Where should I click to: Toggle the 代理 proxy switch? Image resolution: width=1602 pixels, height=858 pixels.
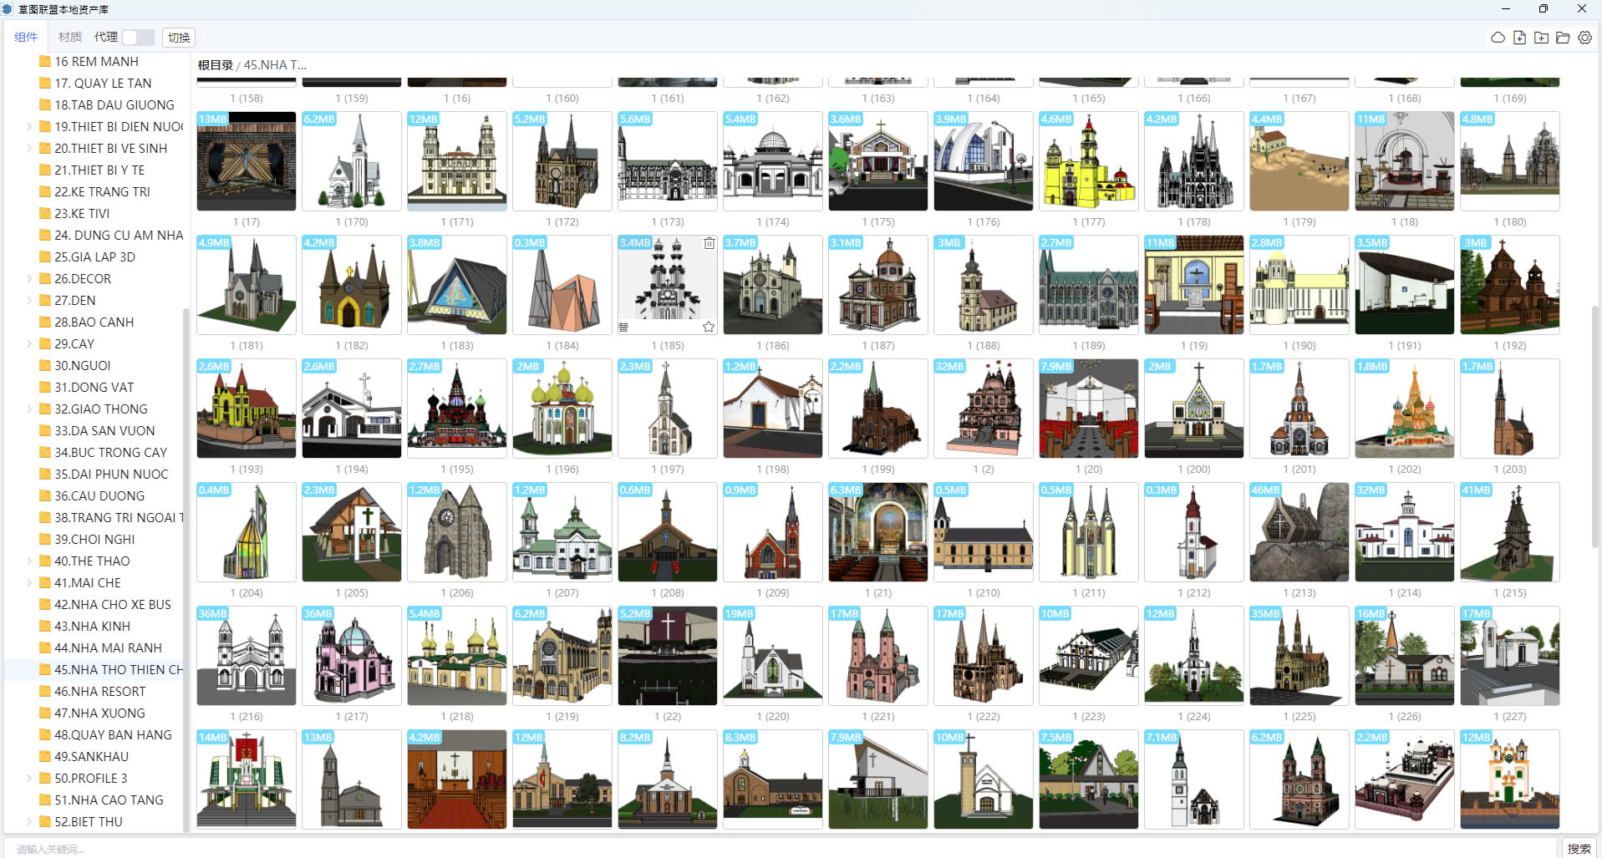[x=138, y=38]
